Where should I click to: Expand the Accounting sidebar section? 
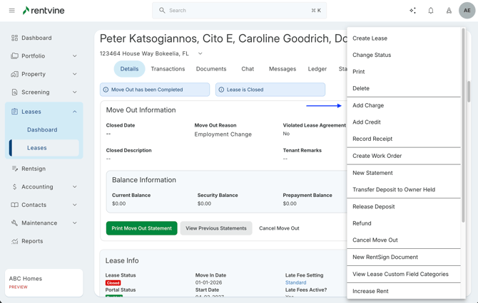74,187
